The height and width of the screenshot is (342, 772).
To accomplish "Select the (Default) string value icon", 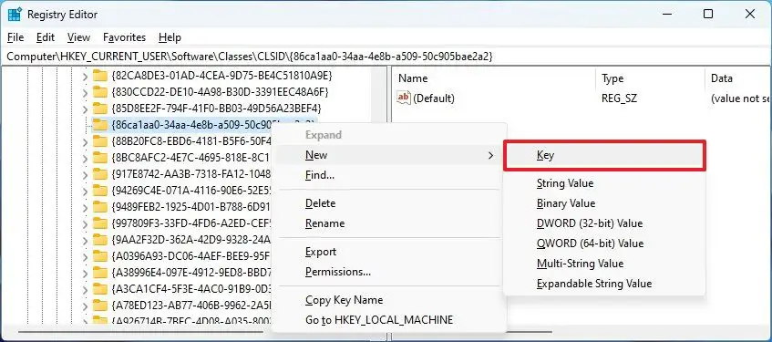I will 403,98.
